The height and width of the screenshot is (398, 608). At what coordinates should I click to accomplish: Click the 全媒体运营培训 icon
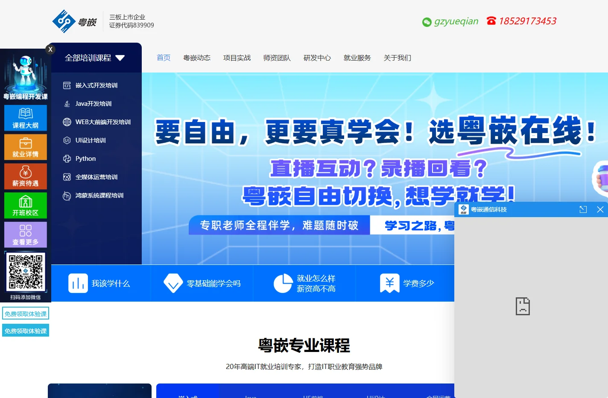(67, 177)
